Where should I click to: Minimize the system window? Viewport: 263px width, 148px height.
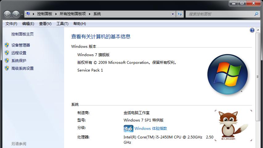(x=234, y=3)
